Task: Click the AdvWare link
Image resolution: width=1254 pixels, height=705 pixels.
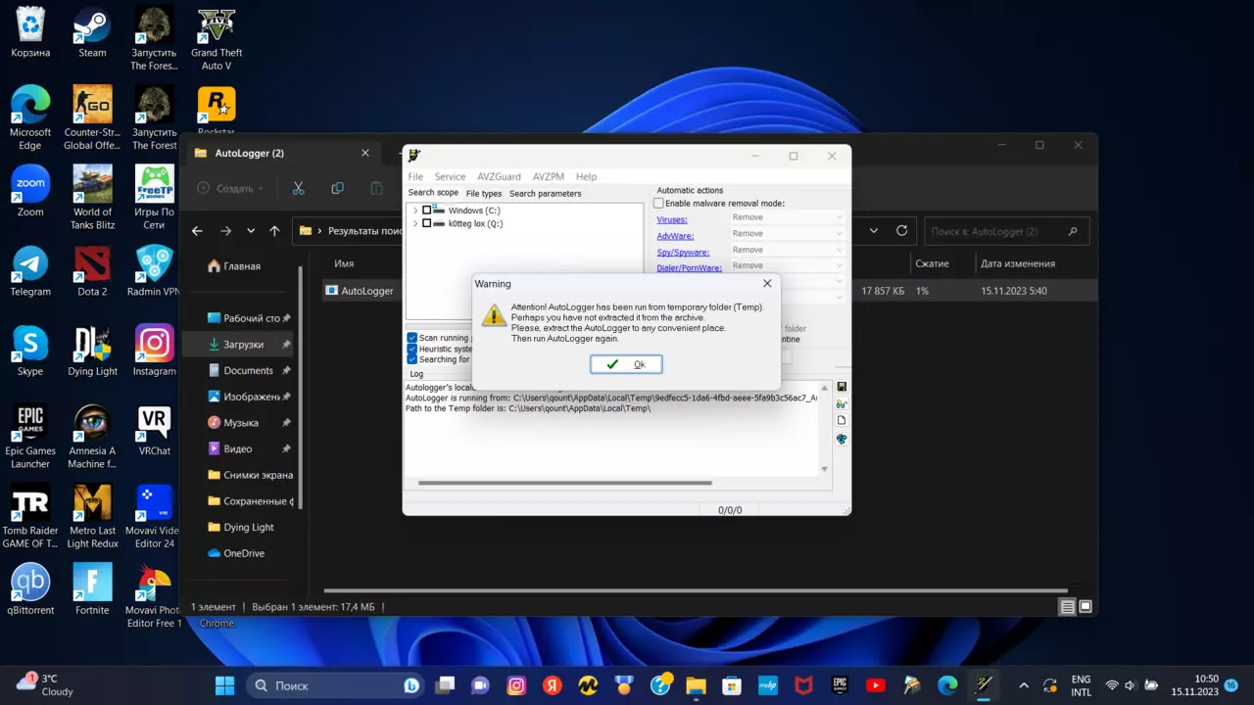Action: [675, 236]
